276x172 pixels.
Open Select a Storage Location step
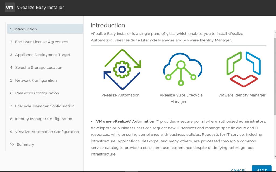[39, 68]
